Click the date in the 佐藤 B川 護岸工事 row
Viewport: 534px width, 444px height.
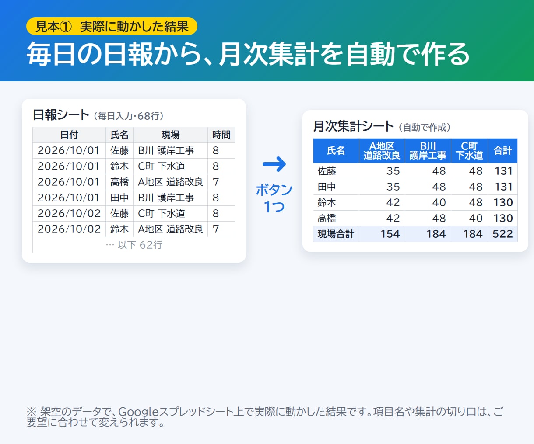[x=69, y=151]
